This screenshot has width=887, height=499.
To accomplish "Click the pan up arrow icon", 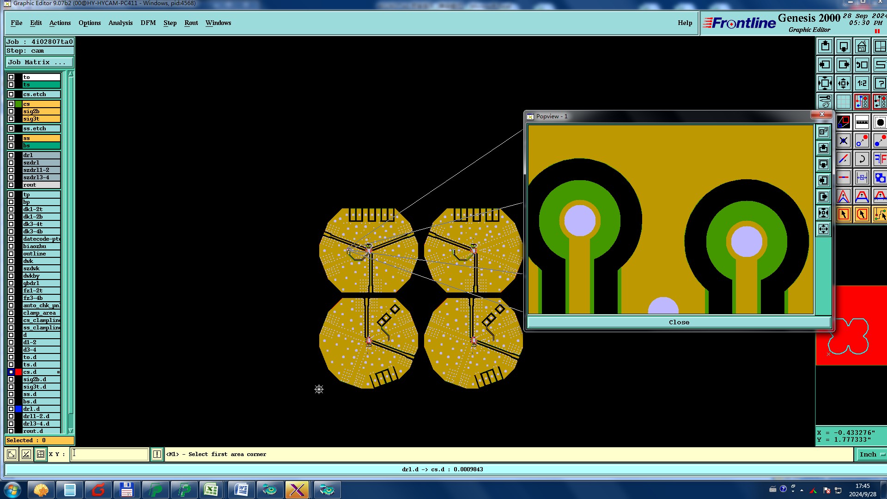I will click(825, 46).
